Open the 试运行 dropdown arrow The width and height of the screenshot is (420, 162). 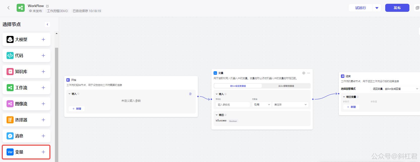(377, 8)
